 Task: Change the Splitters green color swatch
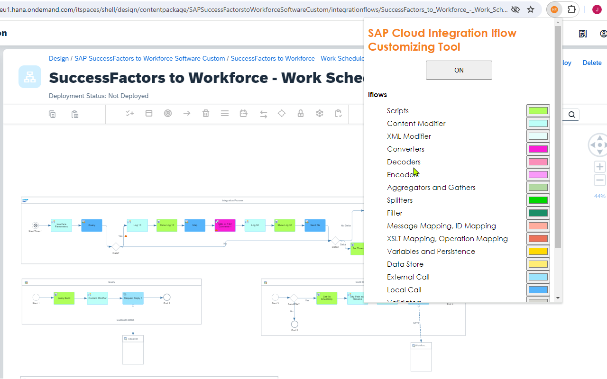pos(538,200)
